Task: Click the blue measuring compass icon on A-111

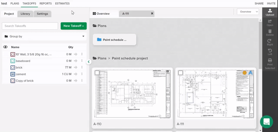Action: (x=250, y=73)
